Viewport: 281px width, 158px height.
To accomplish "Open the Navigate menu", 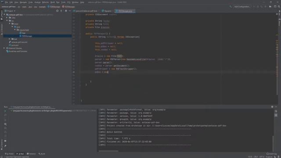I will pos(23,2).
